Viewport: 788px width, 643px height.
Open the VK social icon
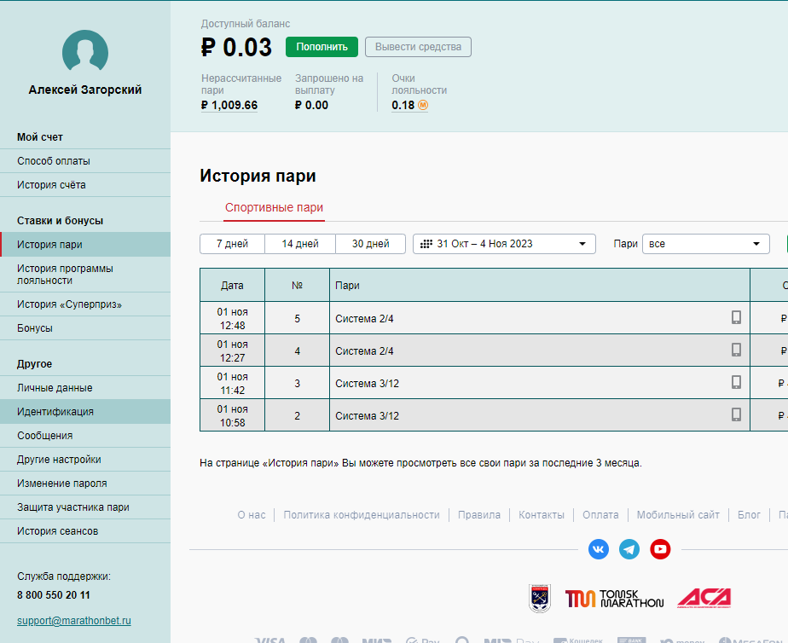[x=599, y=549]
